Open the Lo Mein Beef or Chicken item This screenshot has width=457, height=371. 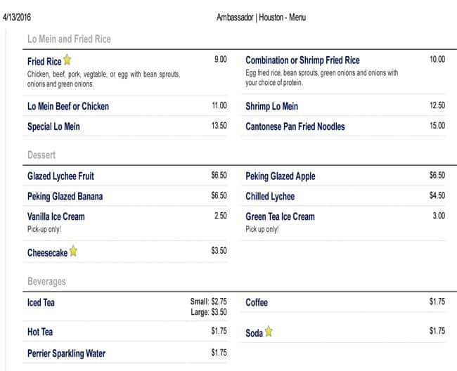(68, 106)
